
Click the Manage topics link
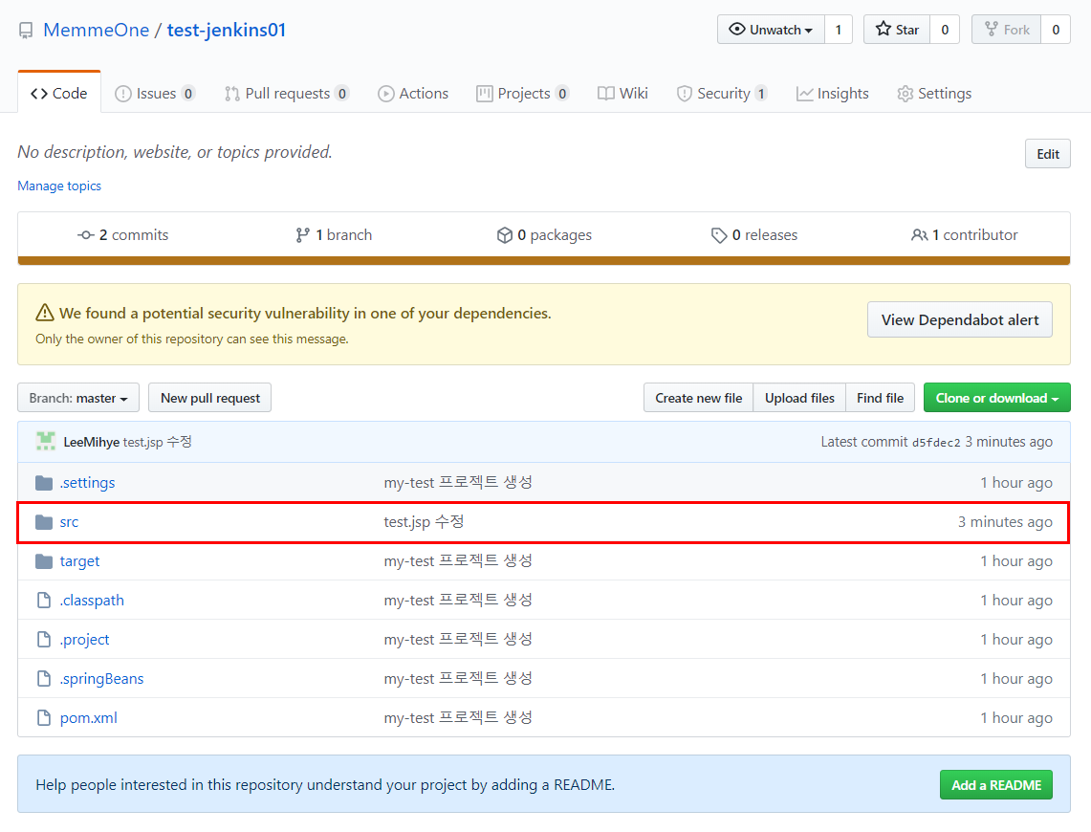[59, 186]
